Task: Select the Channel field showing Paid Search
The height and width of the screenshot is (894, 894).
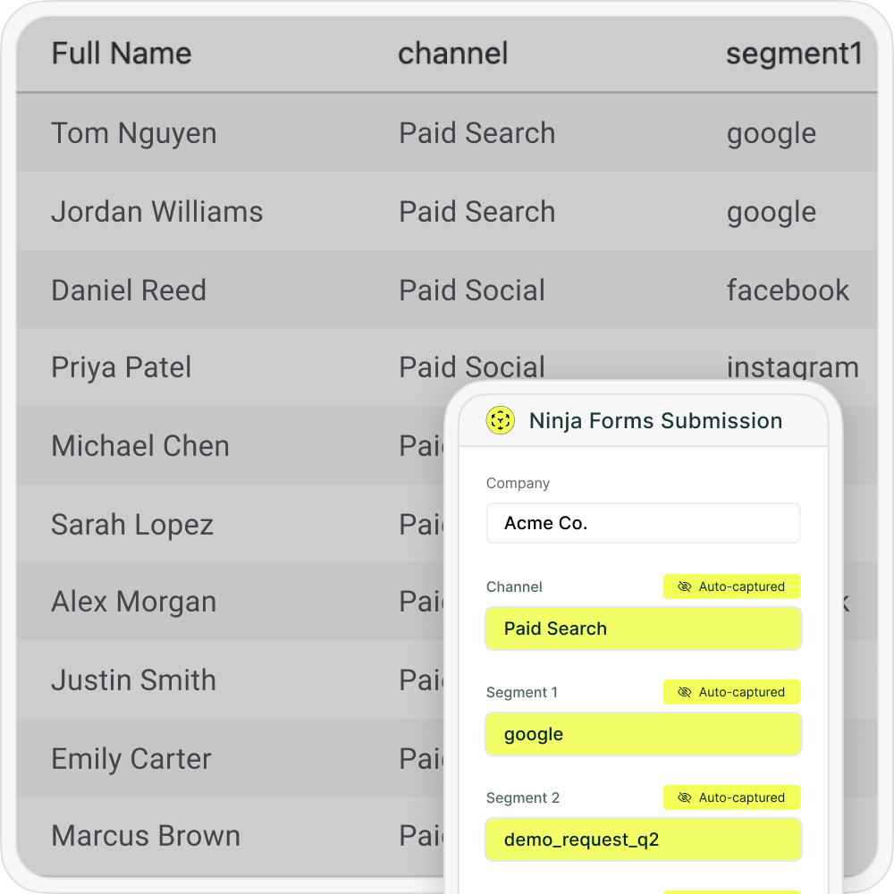Action: (x=643, y=628)
